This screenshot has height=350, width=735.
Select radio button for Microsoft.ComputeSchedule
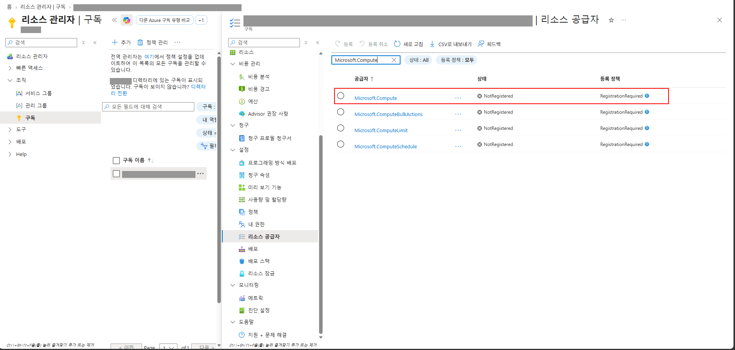coord(341,144)
